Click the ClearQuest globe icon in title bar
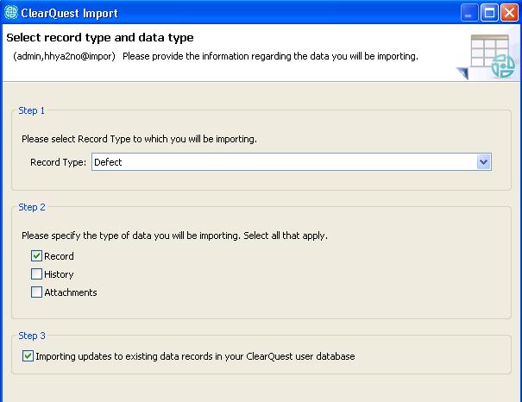The width and height of the screenshot is (522, 402). (x=10, y=13)
